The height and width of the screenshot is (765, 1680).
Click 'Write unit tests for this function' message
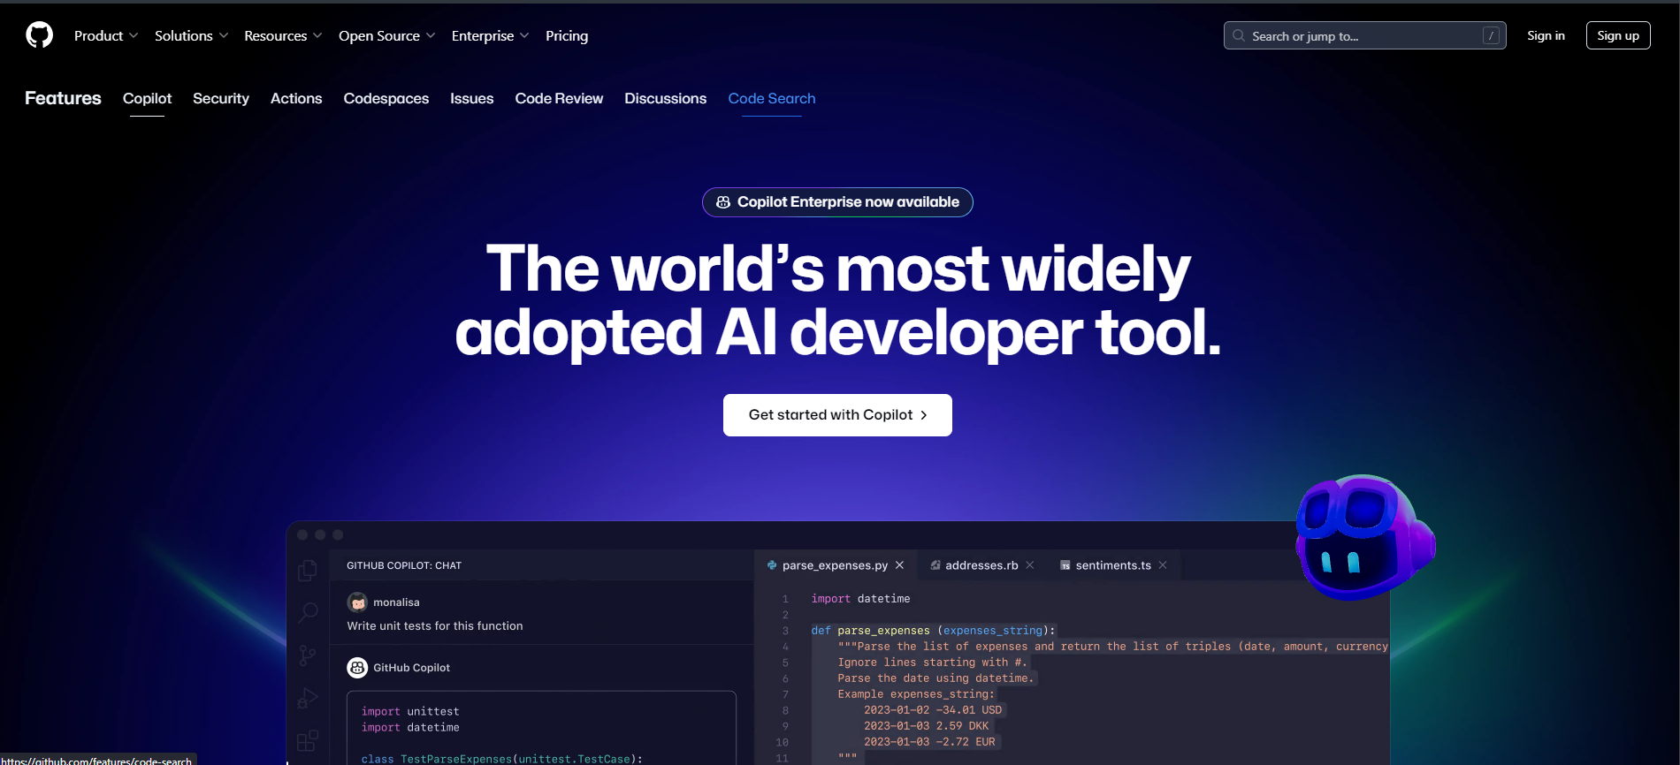[x=435, y=625]
